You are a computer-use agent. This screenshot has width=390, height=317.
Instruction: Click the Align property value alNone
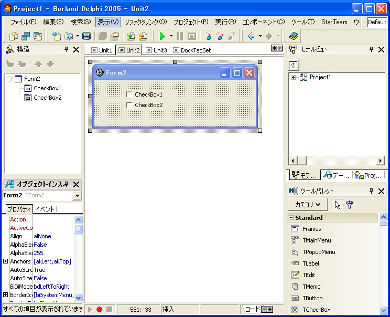42,236
